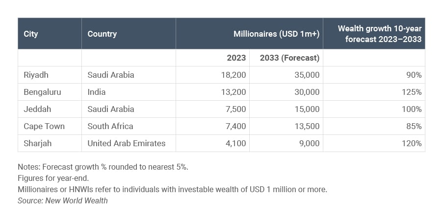Select Riyadh's 18,200 millionaires value

click(233, 75)
